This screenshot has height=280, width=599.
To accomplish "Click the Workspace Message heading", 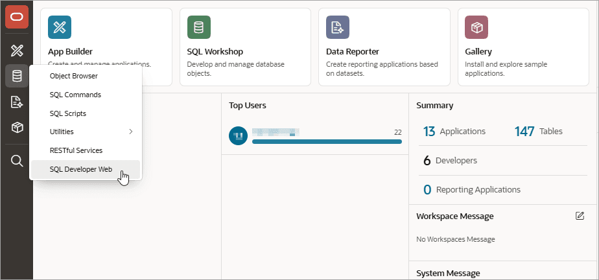I will 455,216.
